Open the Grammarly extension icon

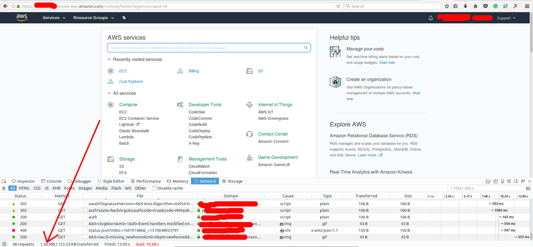click(x=495, y=6)
